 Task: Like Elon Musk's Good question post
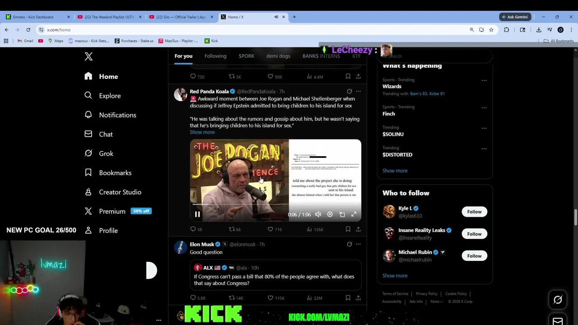(x=275, y=298)
